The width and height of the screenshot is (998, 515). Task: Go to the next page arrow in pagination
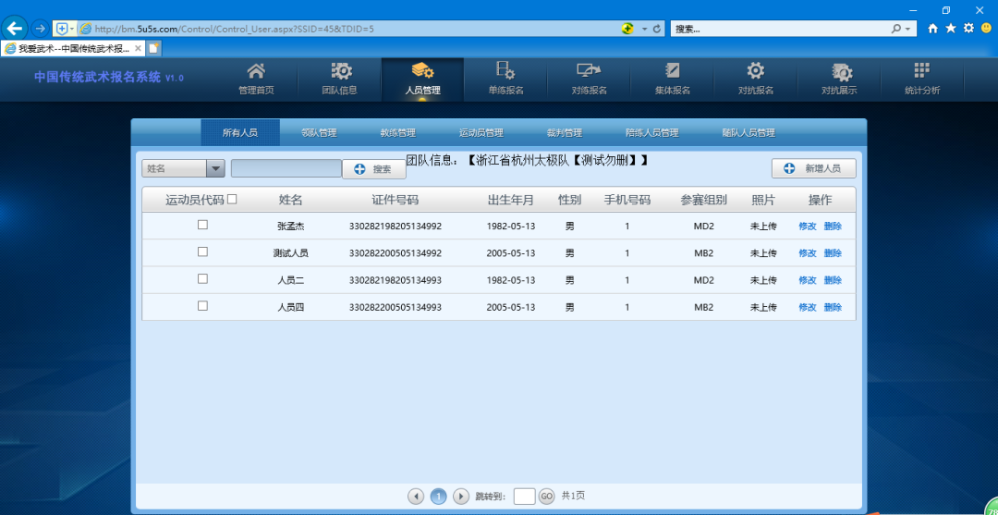(x=460, y=497)
